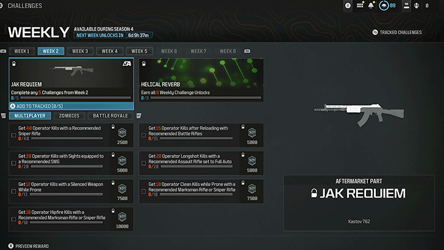Check the 10 Clean Kills while Prone box
The width and height of the screenshot is (444, 250).
click(143, 191)
